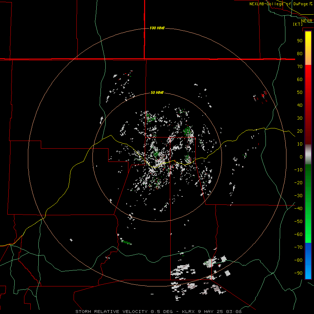
Task: Click the "-10" velocity scale value
Action: 298,170
